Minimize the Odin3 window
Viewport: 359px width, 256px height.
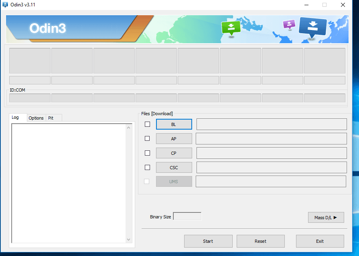coord(306,5)
